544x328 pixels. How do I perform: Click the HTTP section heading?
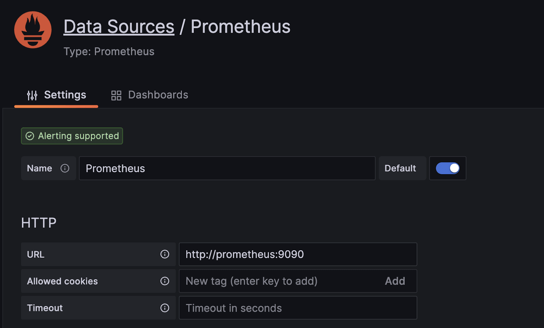coord(39,223)
